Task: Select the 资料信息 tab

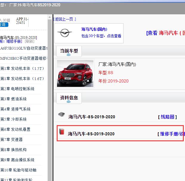Action: pyautogui.click(x=69, y=98)
